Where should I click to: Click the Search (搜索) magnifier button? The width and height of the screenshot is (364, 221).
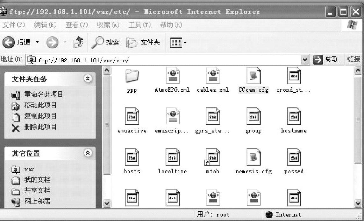(x=105, y=42)
